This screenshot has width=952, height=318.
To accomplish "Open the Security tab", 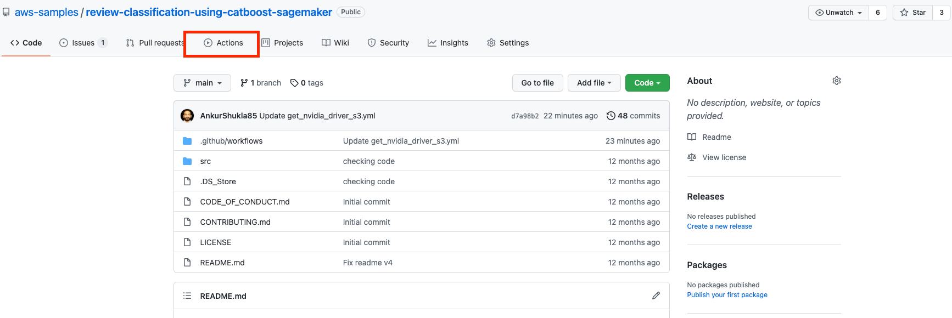I will coord(388,43).
